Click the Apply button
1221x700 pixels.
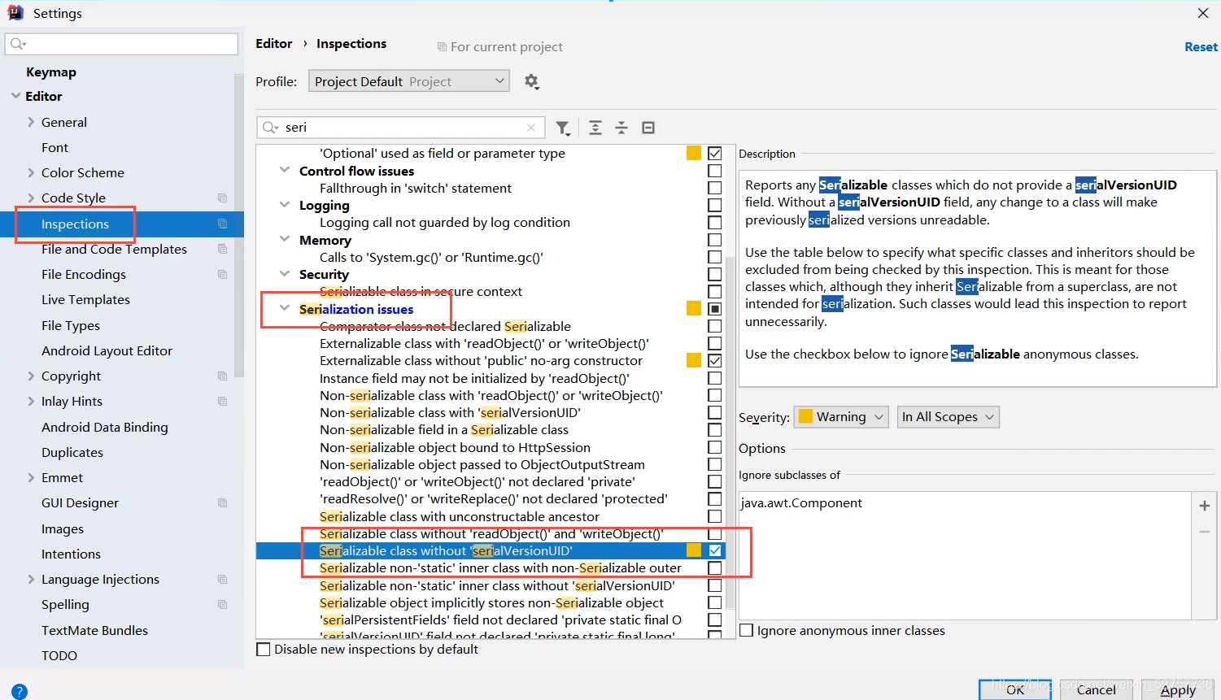(x=1178, y=689)
